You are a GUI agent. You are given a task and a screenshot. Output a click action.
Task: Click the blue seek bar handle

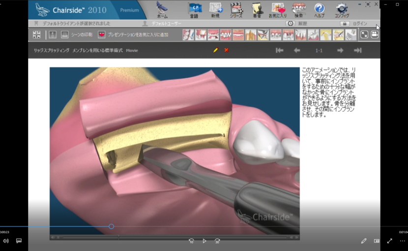pyautogui.click(x=112, y=226)
